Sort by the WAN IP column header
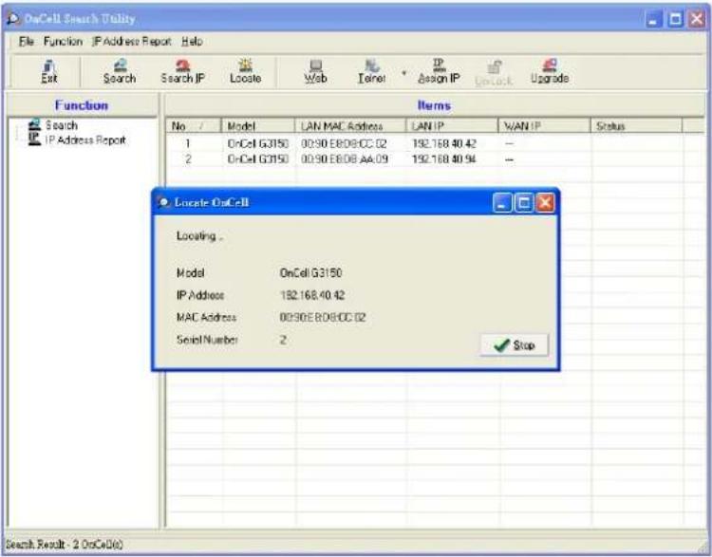 click(x=544, y=126)
